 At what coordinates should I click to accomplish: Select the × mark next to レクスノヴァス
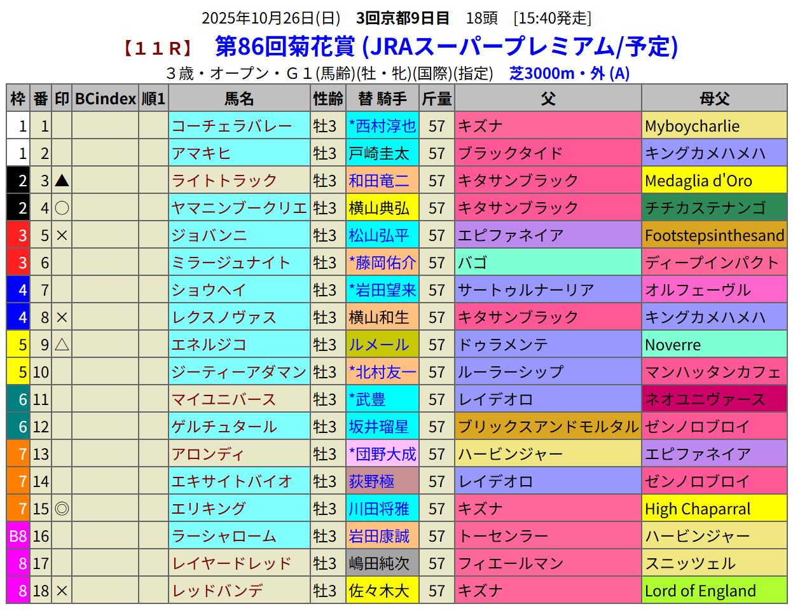tap(62, 317)
